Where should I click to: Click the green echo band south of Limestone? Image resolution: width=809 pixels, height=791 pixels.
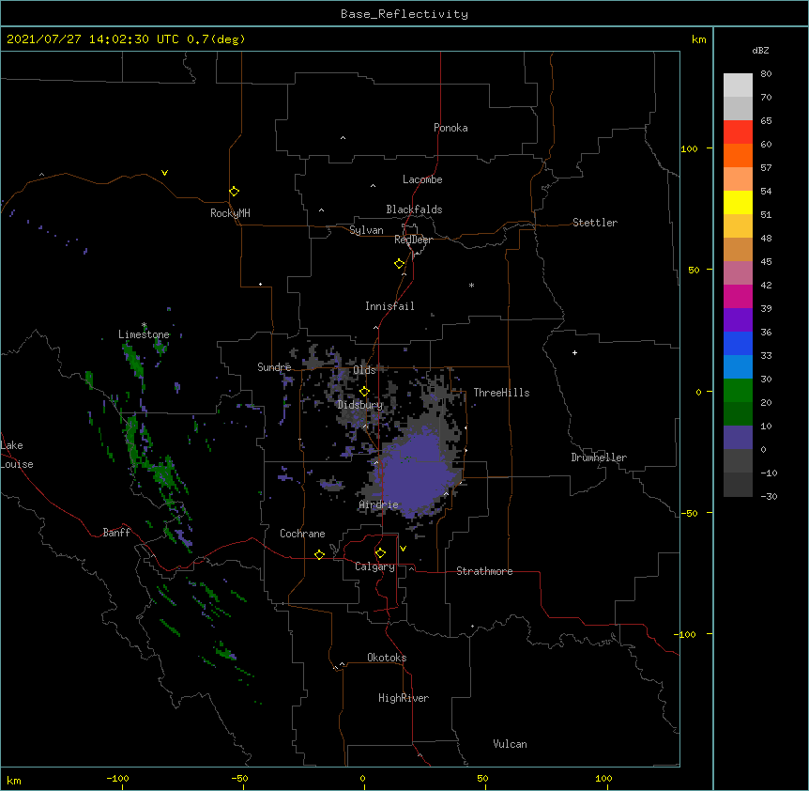point(133,360)
